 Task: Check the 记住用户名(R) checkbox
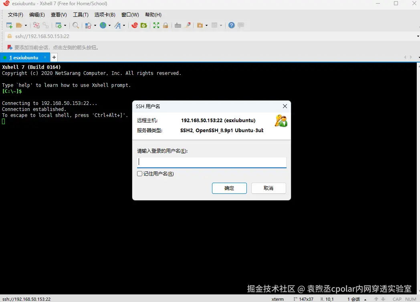point(139,174)
